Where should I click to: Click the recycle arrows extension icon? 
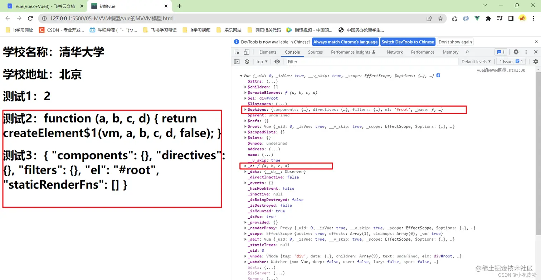(454, 18)
